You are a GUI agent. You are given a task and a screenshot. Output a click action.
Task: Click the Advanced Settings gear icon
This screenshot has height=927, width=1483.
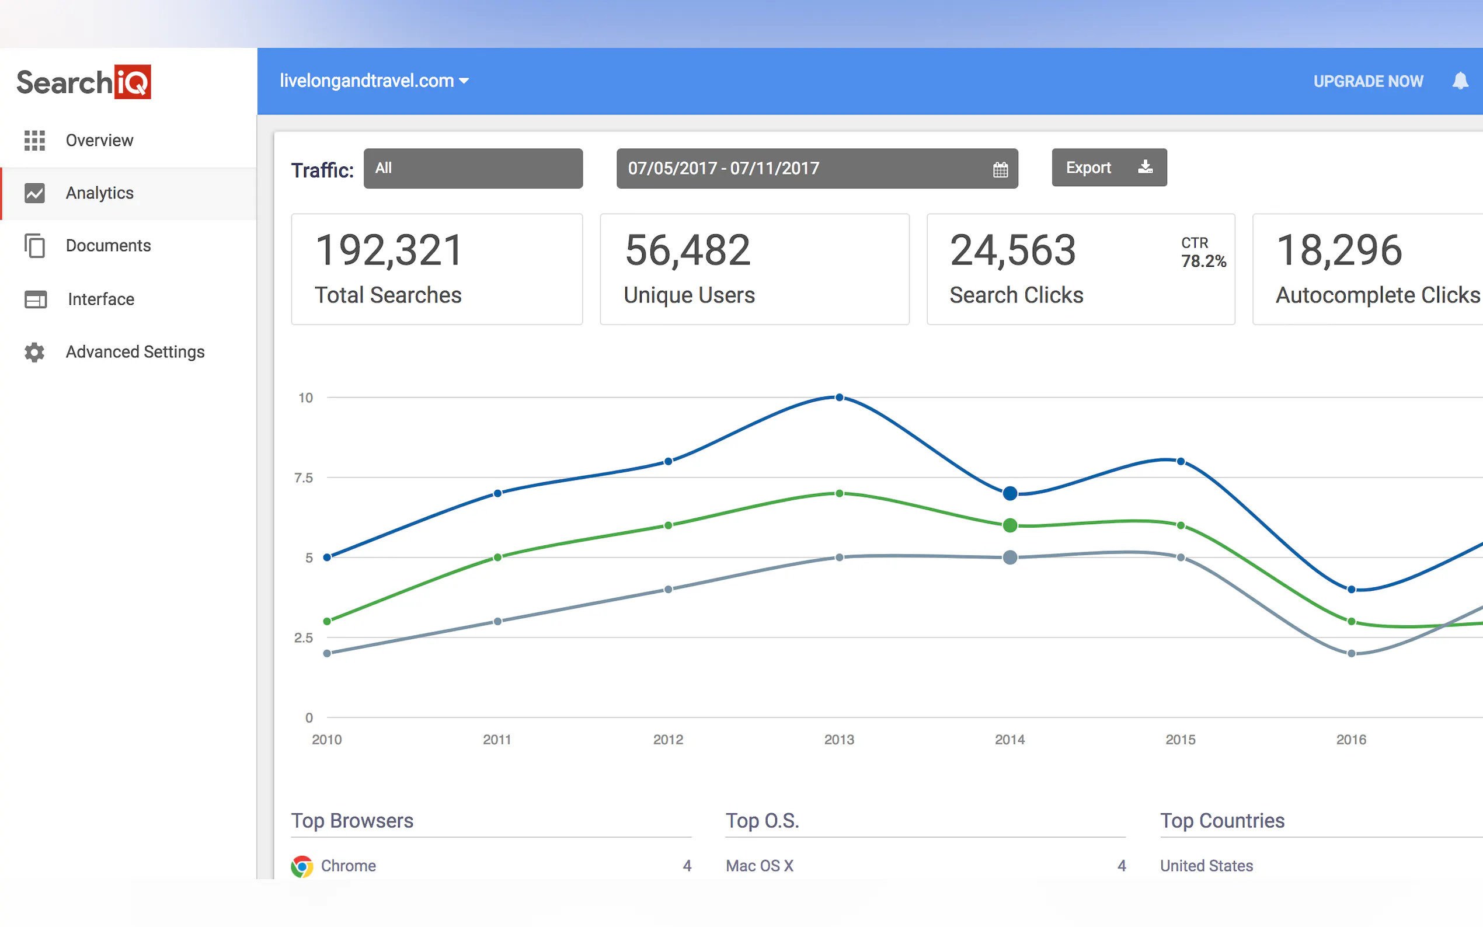click(x=34, y=352)
